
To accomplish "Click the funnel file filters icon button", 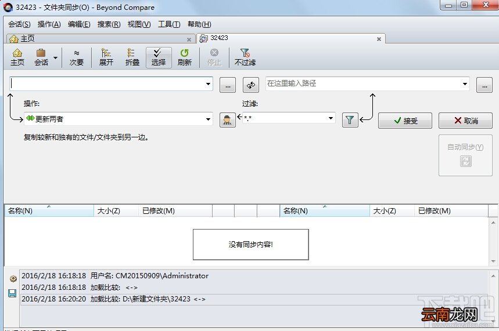I will (350, 120).
